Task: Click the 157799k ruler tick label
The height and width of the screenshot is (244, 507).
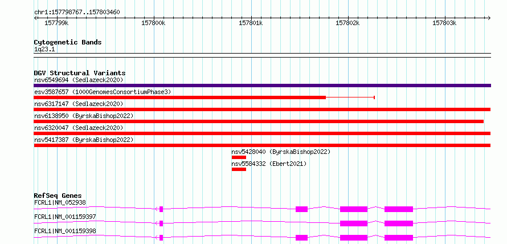Action: 56,23
